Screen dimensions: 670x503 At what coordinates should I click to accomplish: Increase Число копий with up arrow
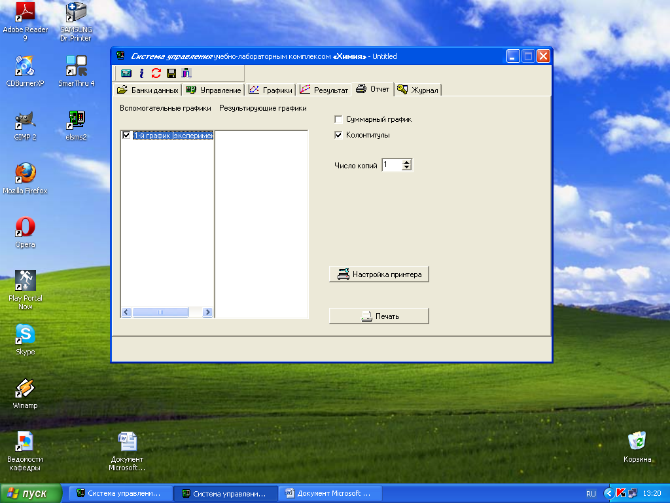point(407,162)
